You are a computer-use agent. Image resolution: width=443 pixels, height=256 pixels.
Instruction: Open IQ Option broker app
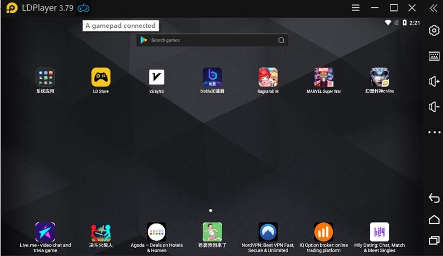click(323, 232)
